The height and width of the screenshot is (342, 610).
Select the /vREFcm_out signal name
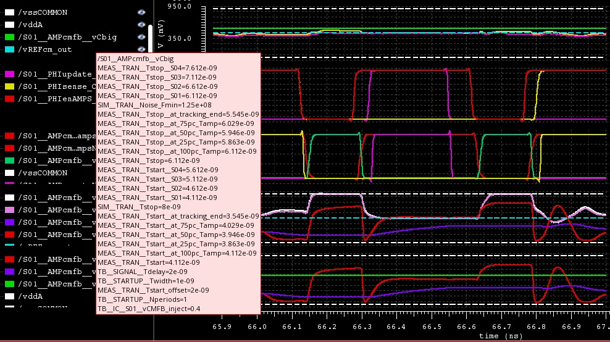click(44, 49)
